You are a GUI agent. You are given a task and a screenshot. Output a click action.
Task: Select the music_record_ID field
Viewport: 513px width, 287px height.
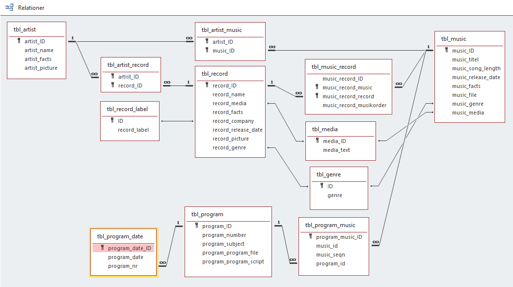click(x=343, y=79)
